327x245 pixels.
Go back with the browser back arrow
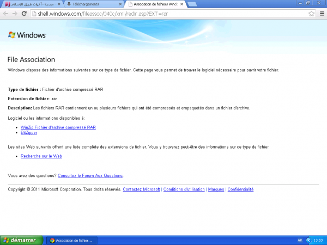pos(5,14)
